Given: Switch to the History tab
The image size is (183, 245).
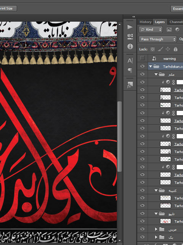Looking at the screenshot, I should pyautogui.click(x=145, y=22).
